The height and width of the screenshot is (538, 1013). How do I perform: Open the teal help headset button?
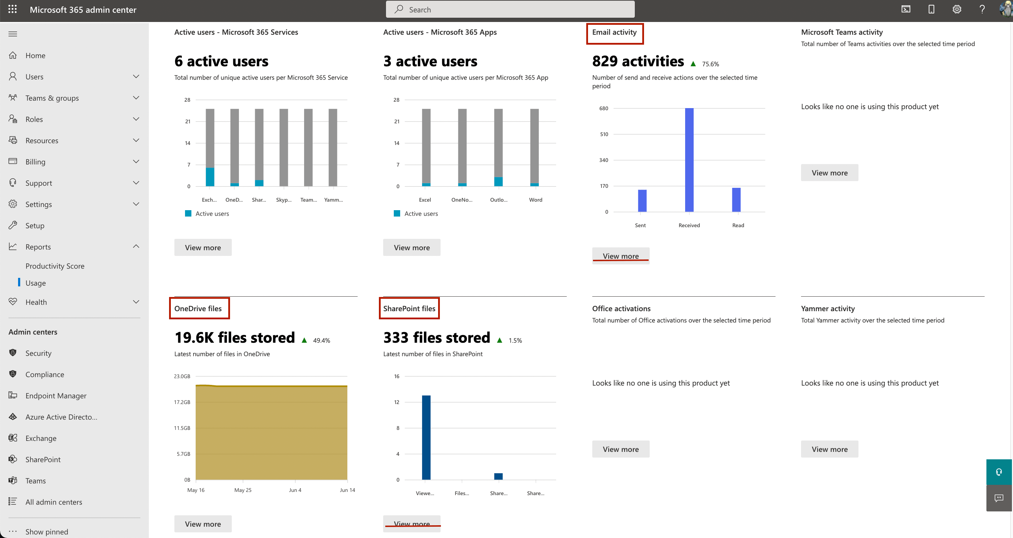(x=999, y=472)
